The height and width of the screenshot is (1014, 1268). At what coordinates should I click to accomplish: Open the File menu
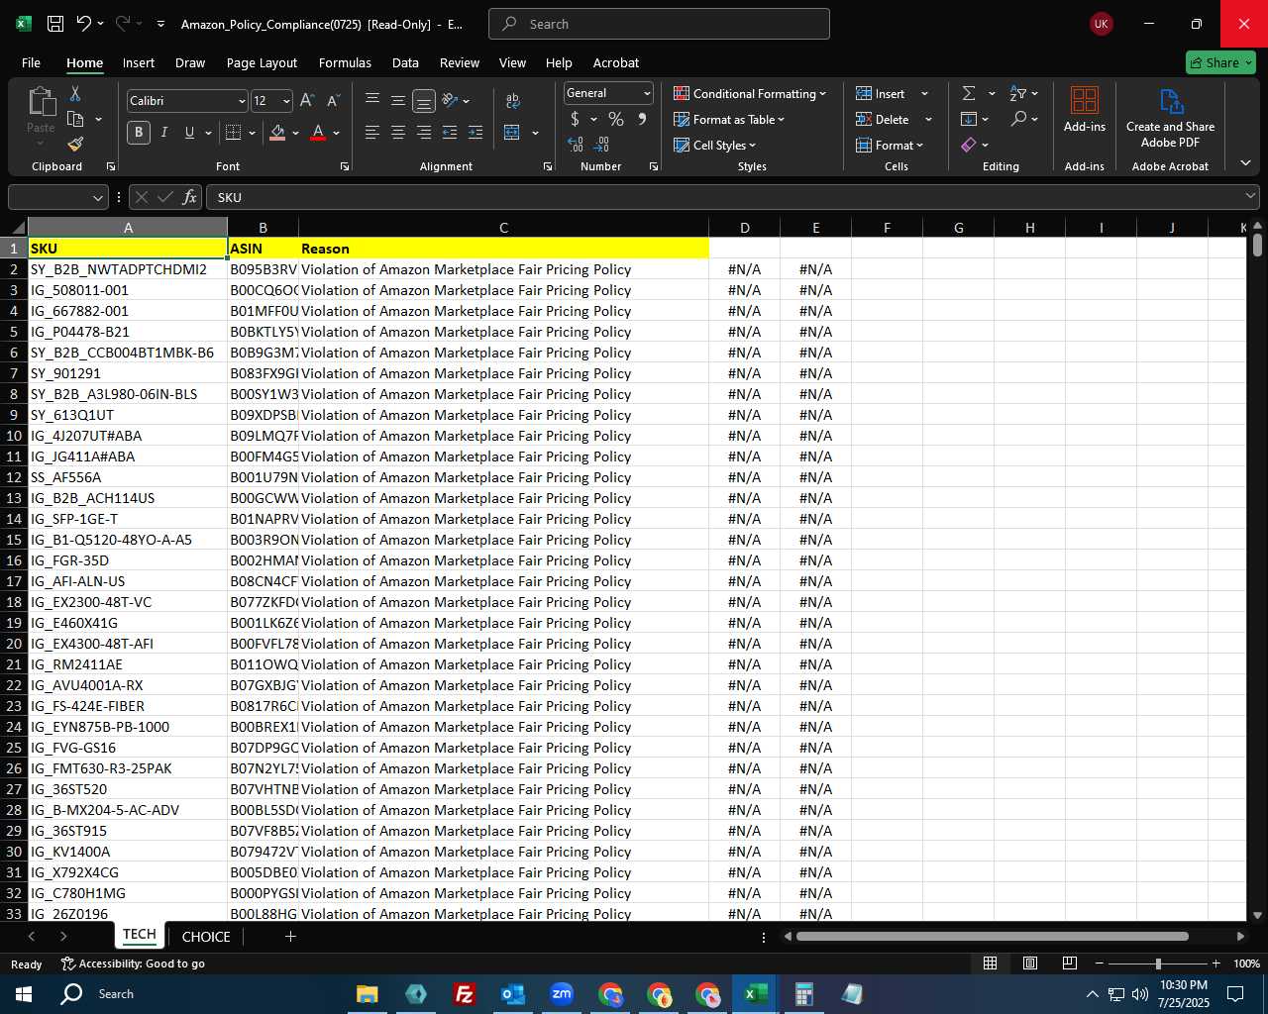(x=31, y=62)
